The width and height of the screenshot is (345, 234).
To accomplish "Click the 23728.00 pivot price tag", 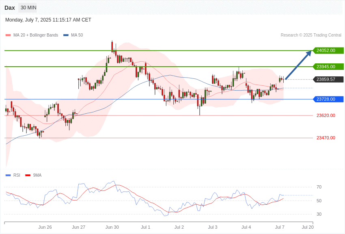I will 328,99.
